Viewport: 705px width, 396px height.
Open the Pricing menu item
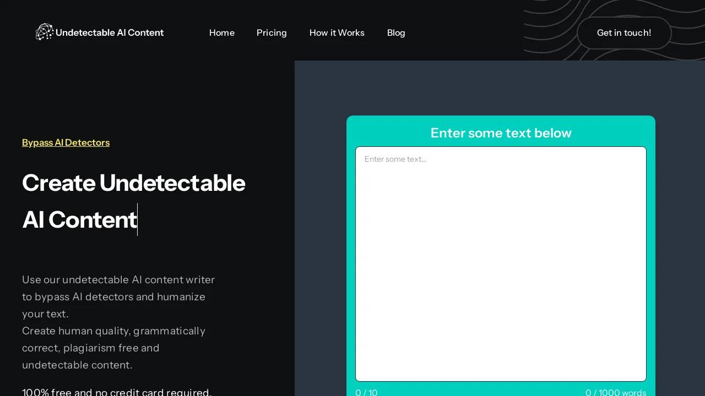[x=272, y=33]
